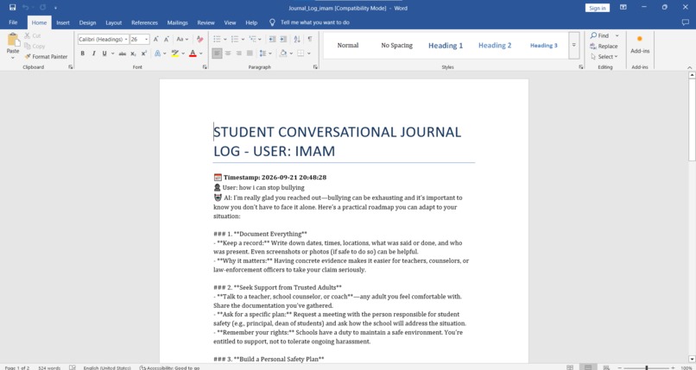Expand the Styles gallery
Image resolution: width=696 pixels, height=370 pixels.
[x=574, y=45]
